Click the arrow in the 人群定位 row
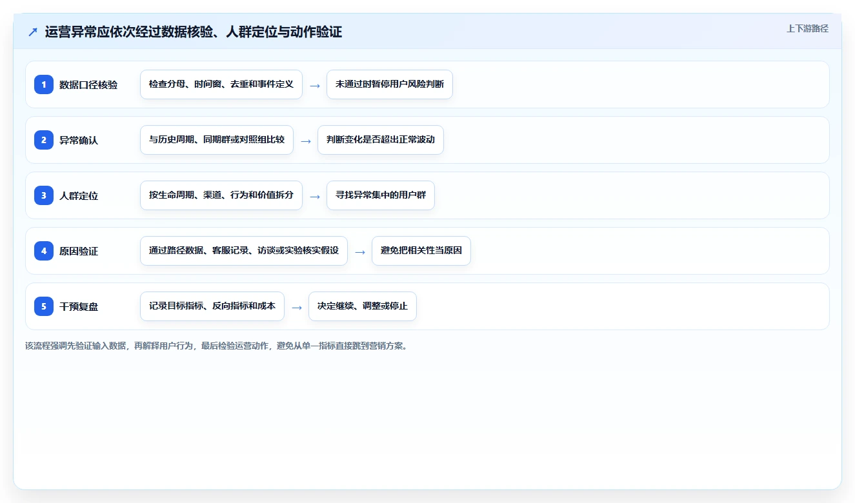Screen dimensions: 855x503 pos(315,196)
